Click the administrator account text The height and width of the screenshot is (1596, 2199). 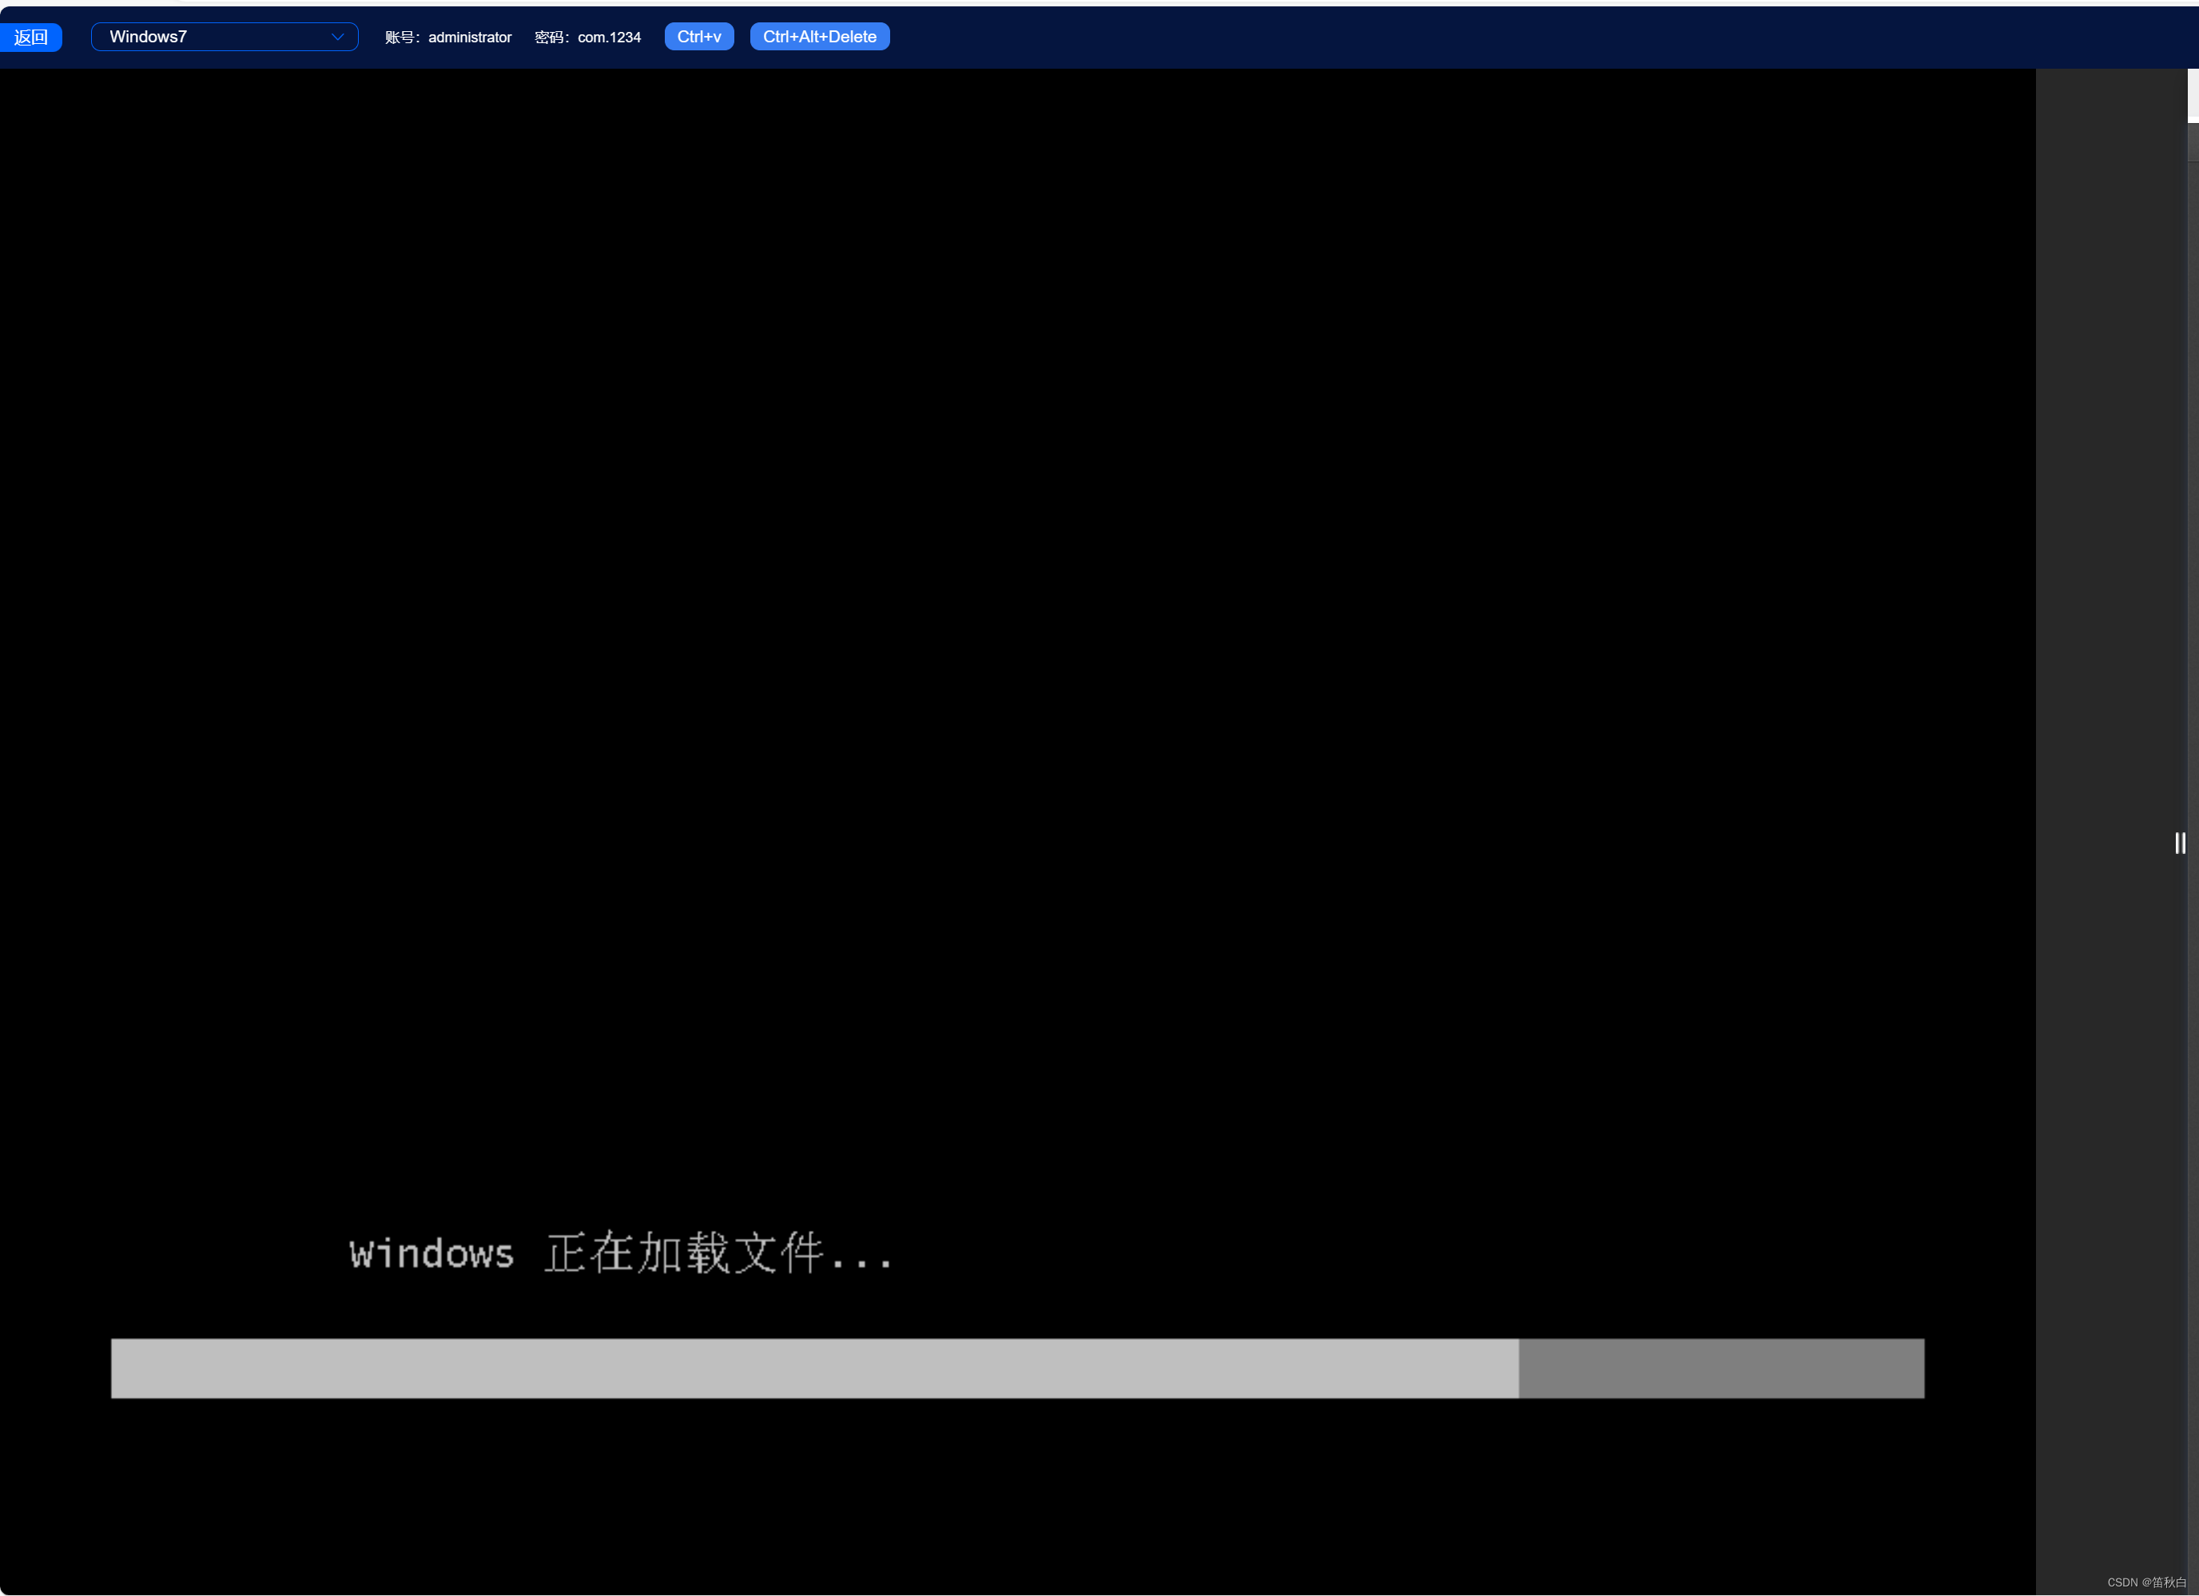469,38
